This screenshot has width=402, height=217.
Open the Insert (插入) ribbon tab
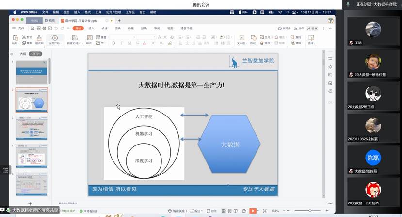pos(91,29)
